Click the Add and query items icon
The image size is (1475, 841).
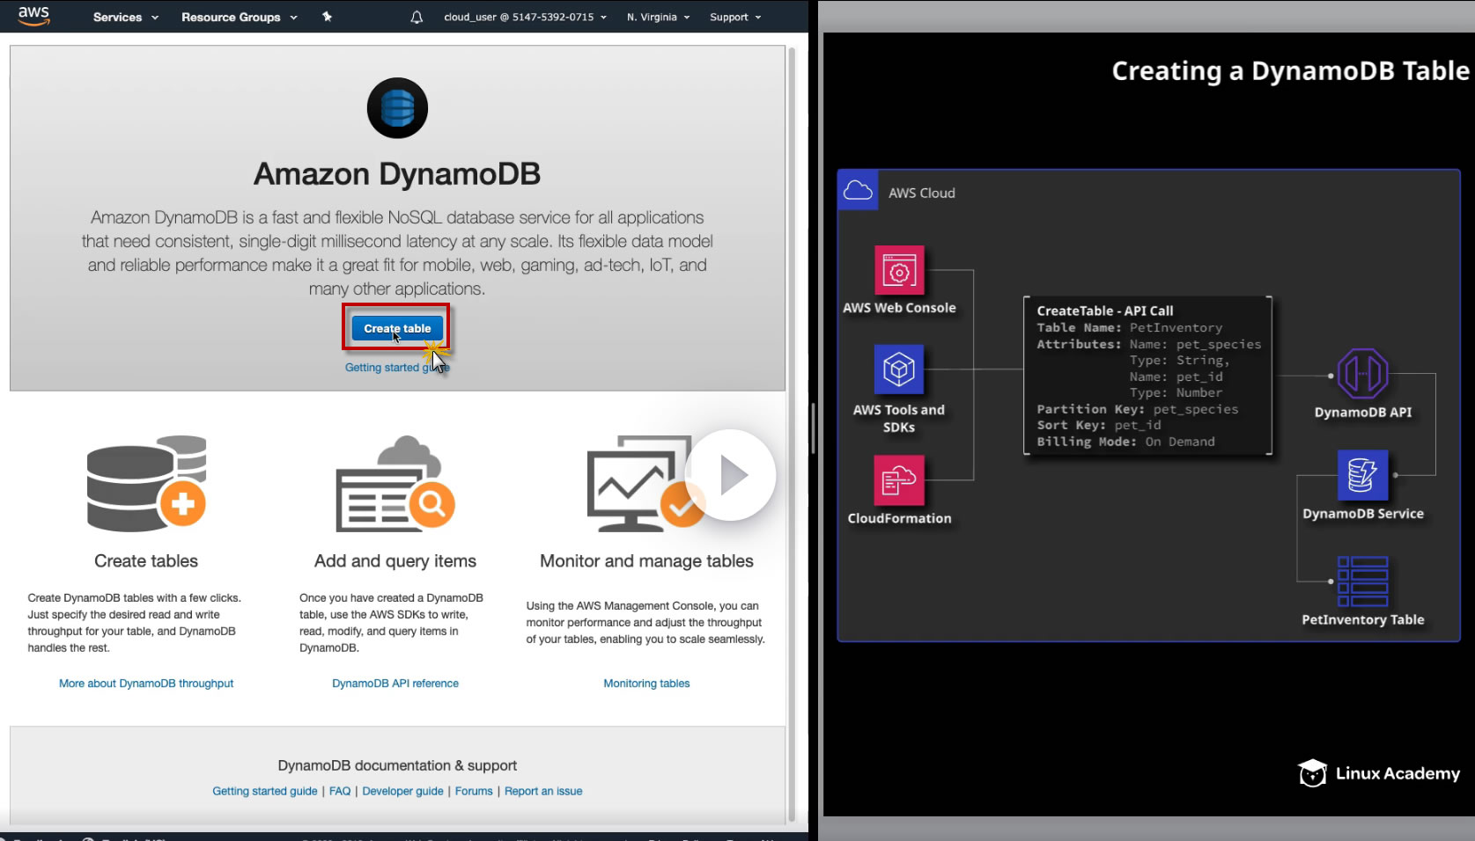pyautogui.click(x=395, y=483)
